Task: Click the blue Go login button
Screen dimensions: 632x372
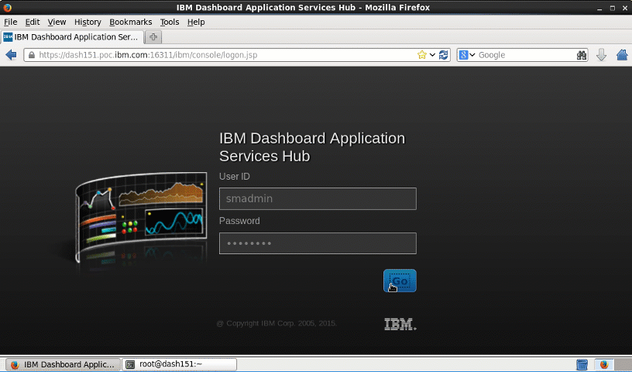Action: pos(400,281)
